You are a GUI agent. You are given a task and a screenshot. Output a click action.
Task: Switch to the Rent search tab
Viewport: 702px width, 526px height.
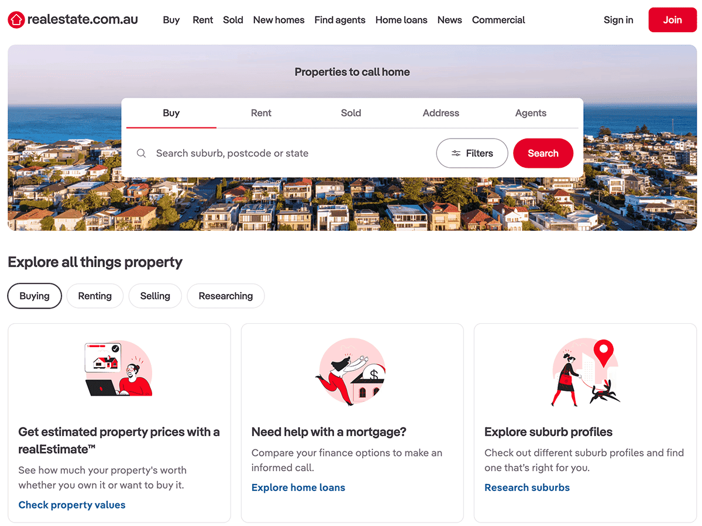[261, 113]
